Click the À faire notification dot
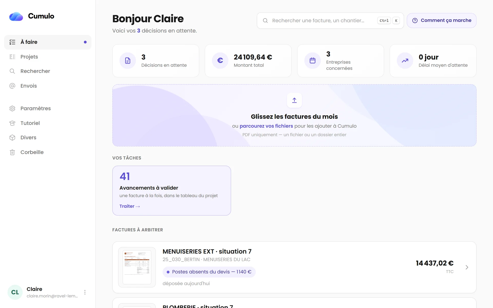This screenshot has height=308, width=493. point(85,42)
